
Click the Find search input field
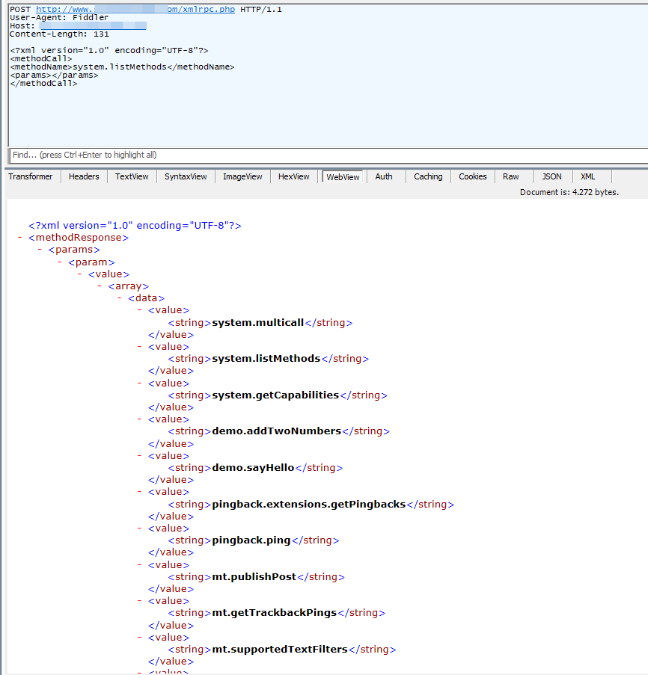click(326, 155)
